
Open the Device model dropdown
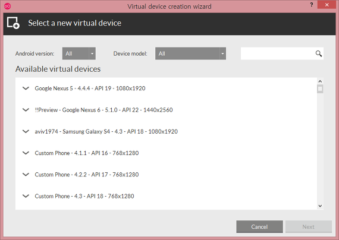point(190,53)
